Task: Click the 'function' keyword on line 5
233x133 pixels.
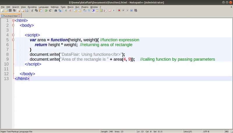Action: point(59,40)
